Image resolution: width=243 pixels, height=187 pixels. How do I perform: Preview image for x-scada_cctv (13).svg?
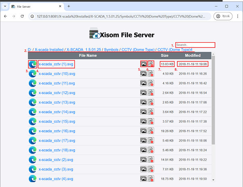[143, 102]
